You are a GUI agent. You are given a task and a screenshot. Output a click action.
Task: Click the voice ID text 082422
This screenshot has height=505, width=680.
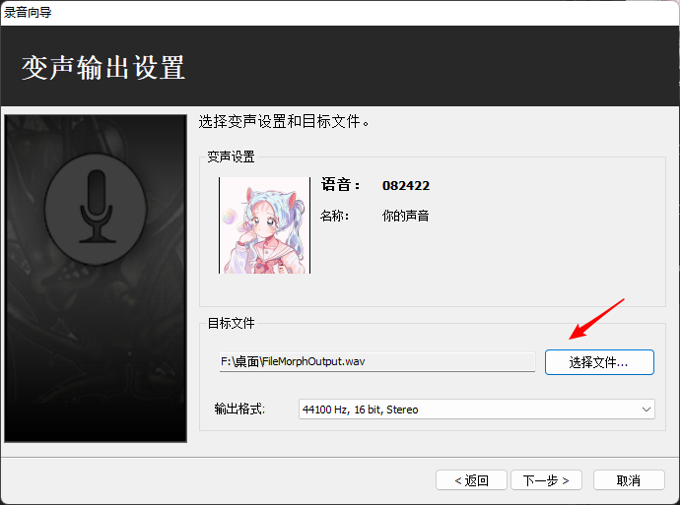406,186
